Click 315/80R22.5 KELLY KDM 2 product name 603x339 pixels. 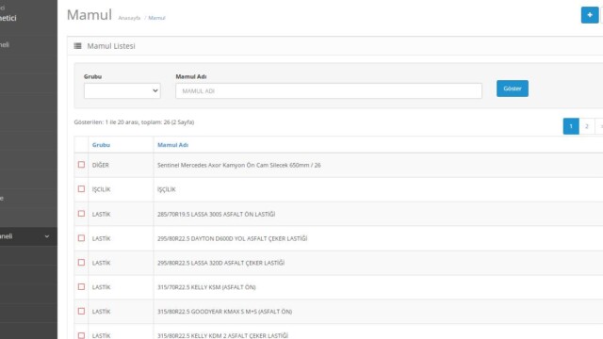(222, 335)
